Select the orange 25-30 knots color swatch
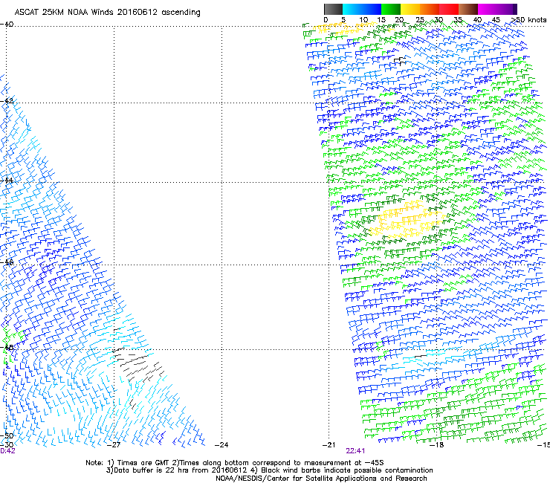 430,9
